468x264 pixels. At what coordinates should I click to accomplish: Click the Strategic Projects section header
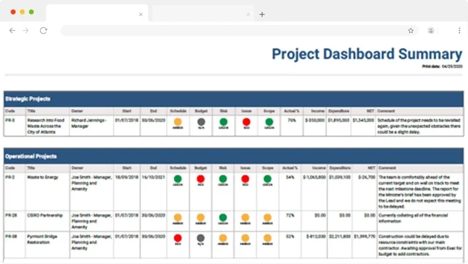tap(28, 99)
